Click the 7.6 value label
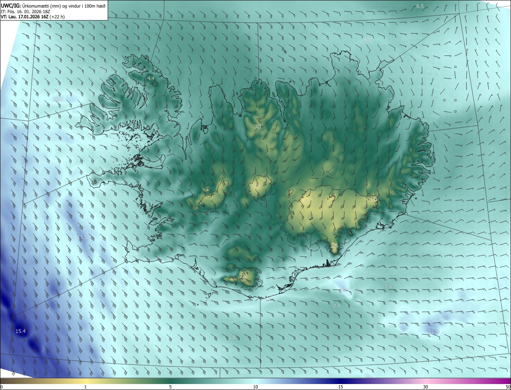Image resolution: width=511 pixels, height=390 pixels. click(388, 287)
